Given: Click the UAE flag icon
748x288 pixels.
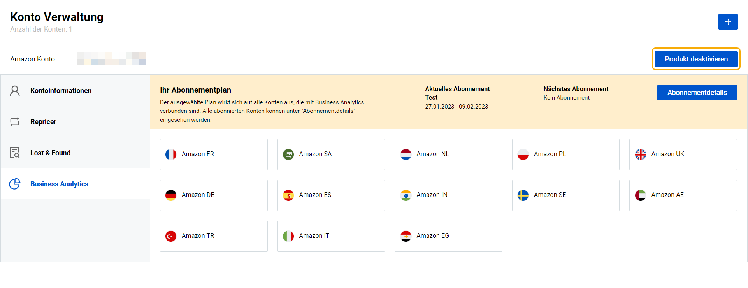Looking at the screenshot, I should [x=641, y=195].
